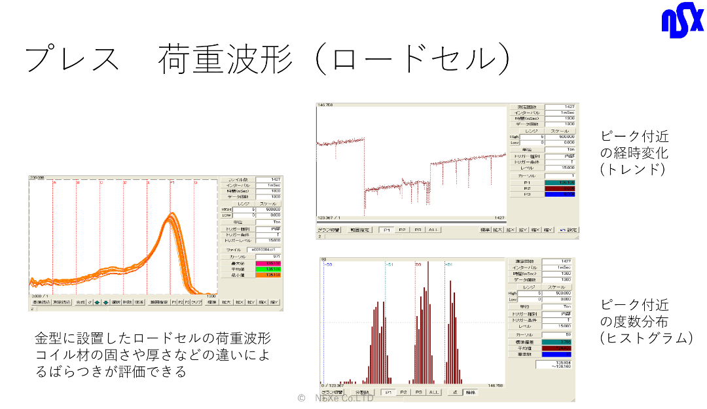The width and height of the screenshot is (707, 409).
Task: Click the gray scrollbar under the trend graph
Action: click(411, 222)
